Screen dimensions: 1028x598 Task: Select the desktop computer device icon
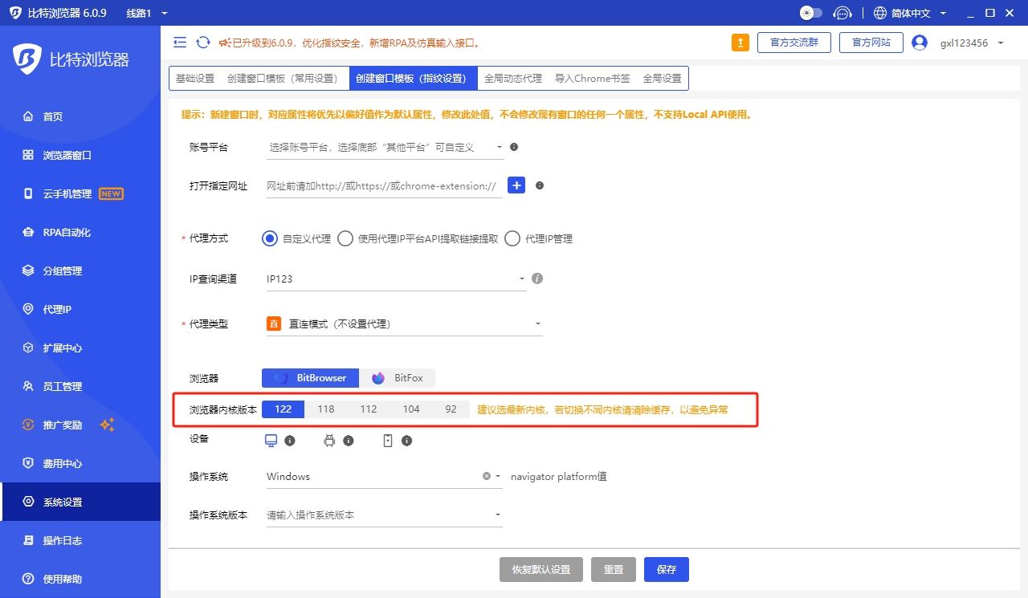[271, 441]
